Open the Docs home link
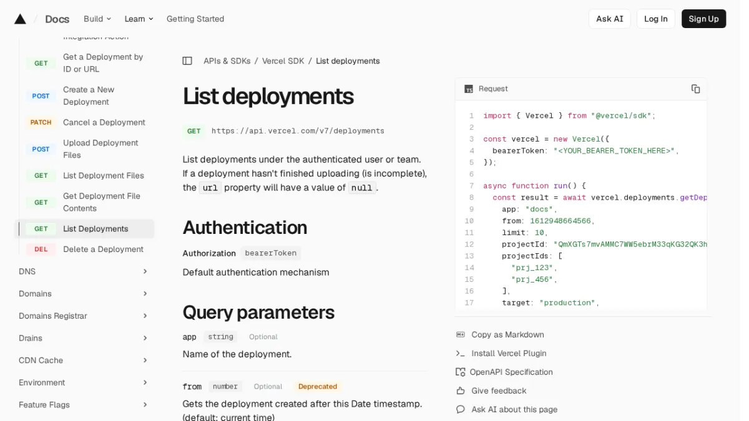This screenshot has width=749, height=421. (57, 19)
